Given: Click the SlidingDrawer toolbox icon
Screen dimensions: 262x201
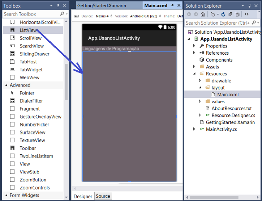Looking at the screenshot, I should pos(12,54).
